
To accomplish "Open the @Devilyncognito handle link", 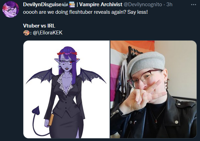I will pos(143,4).
